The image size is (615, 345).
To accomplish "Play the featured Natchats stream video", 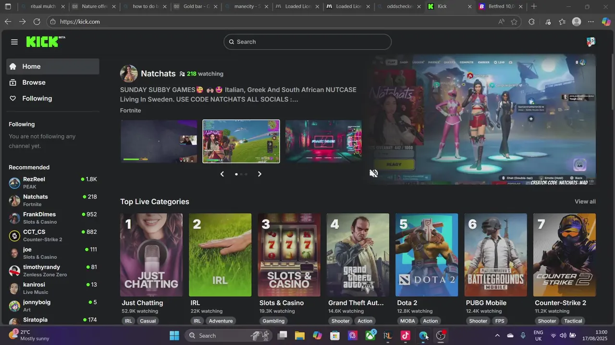I will click(x=482, y=120).
